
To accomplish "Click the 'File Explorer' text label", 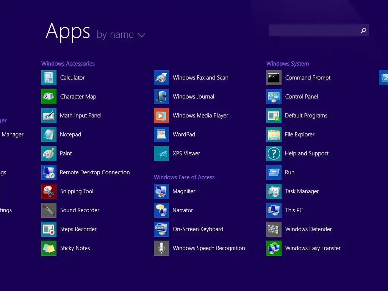I will pyautogui.click(x=300, y=135).
